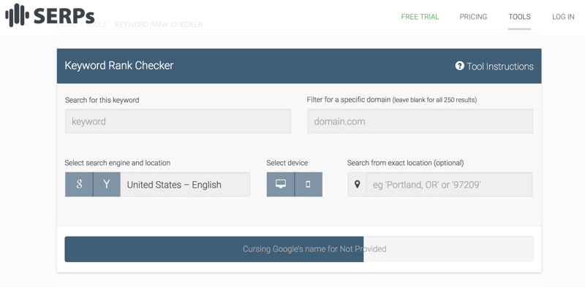This screenshot has height=287, width=585.
Task: Focus the keyword search input field
Action: (178, 121)
